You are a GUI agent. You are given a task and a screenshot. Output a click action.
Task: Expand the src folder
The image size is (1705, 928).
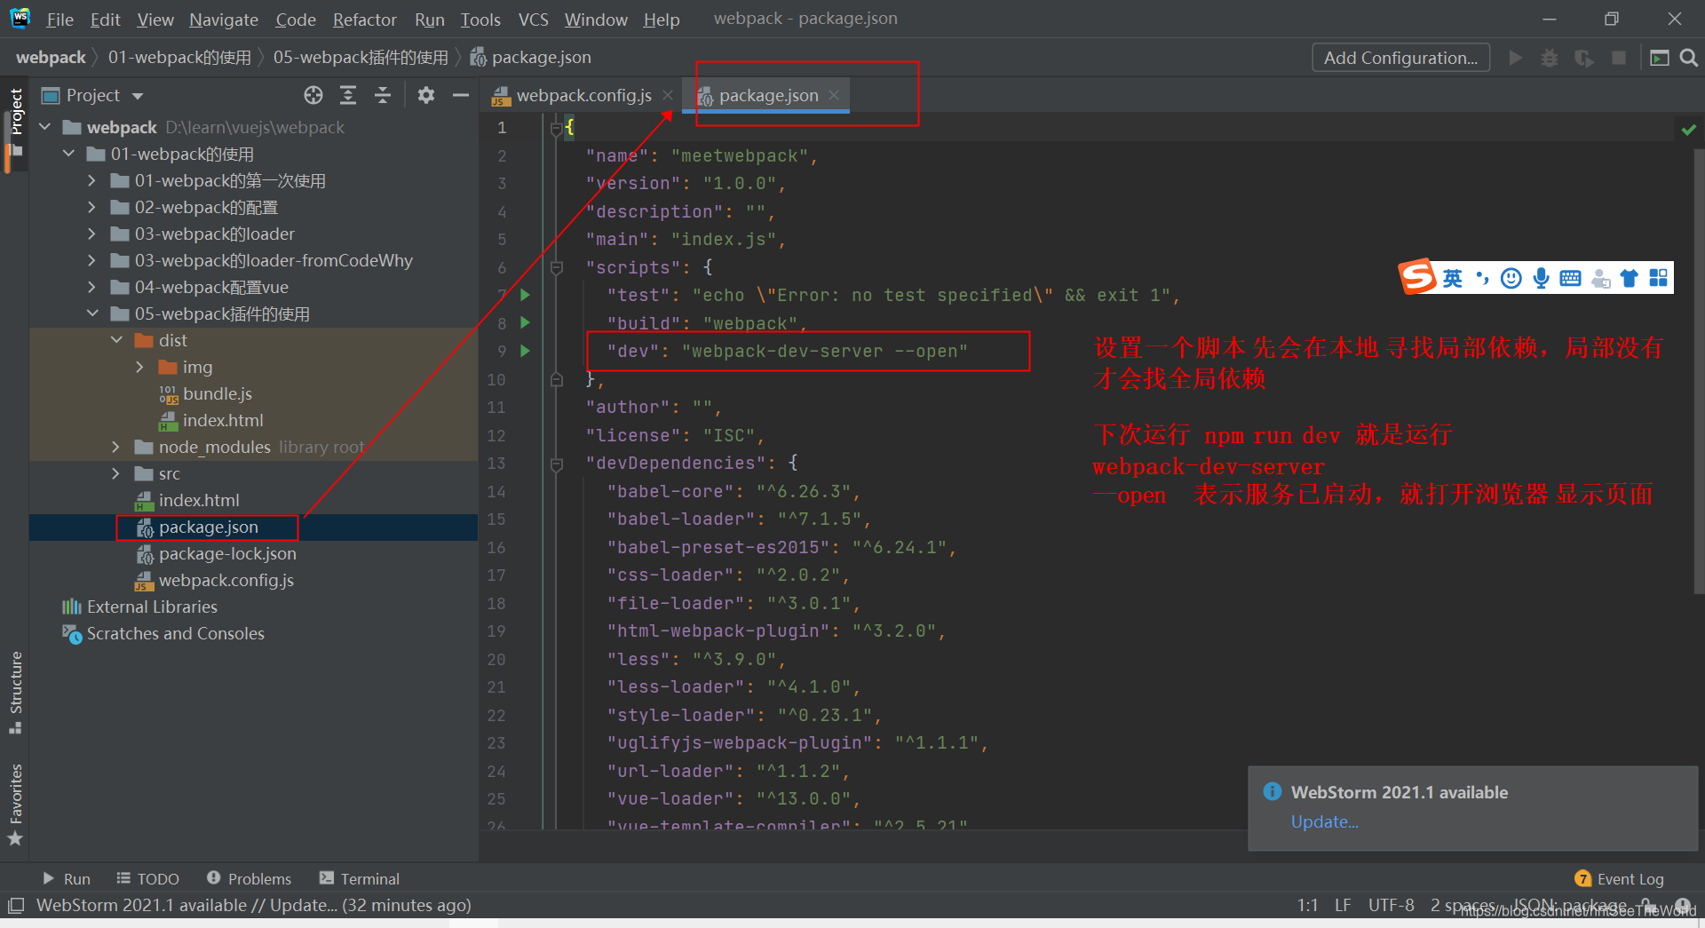tap(115, 473)
